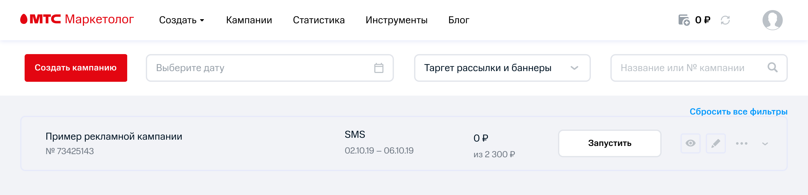The width and height of the screenshot is (808, 195).
Task: Open the wallet balance top-up icon
Action: tap(684, 20)
